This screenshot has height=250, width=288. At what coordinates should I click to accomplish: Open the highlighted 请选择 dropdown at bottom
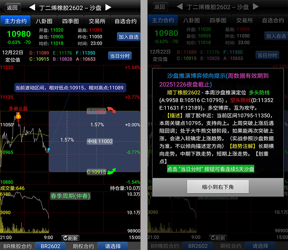coord(113,246)
